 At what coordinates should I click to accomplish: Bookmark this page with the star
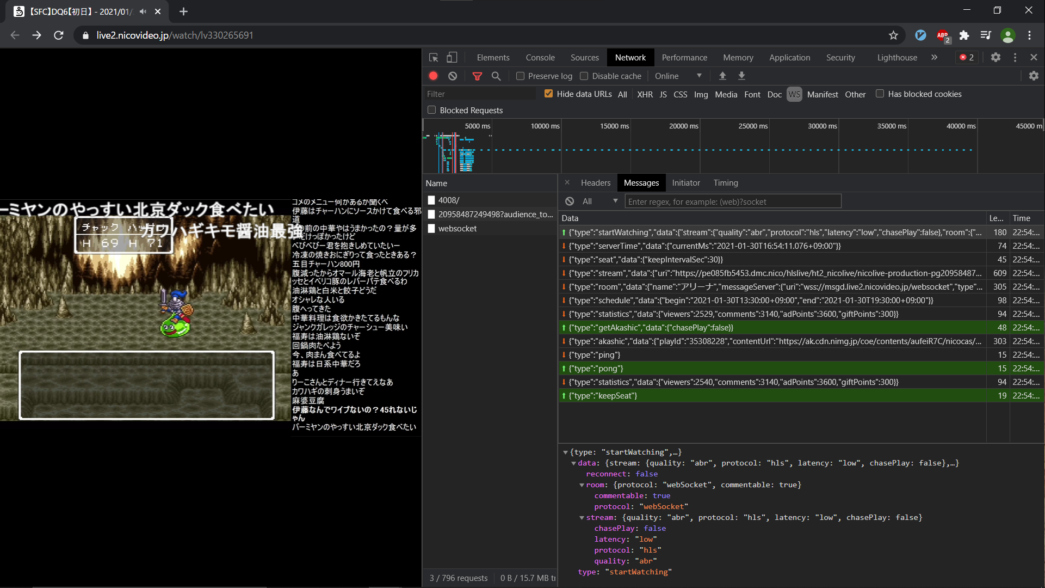click(x=893, y=35)
